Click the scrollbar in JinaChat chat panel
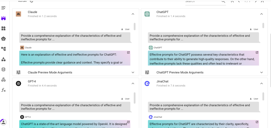The image size is (271, 128). point(263,96)
